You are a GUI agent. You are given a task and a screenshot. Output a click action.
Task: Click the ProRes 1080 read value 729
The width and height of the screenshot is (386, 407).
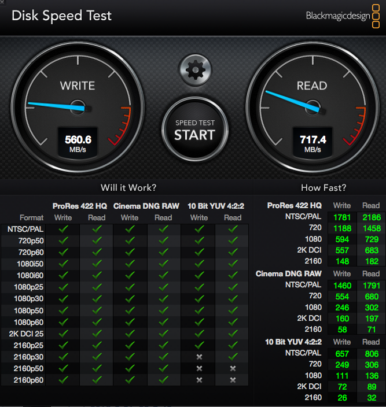pos(372,239)
